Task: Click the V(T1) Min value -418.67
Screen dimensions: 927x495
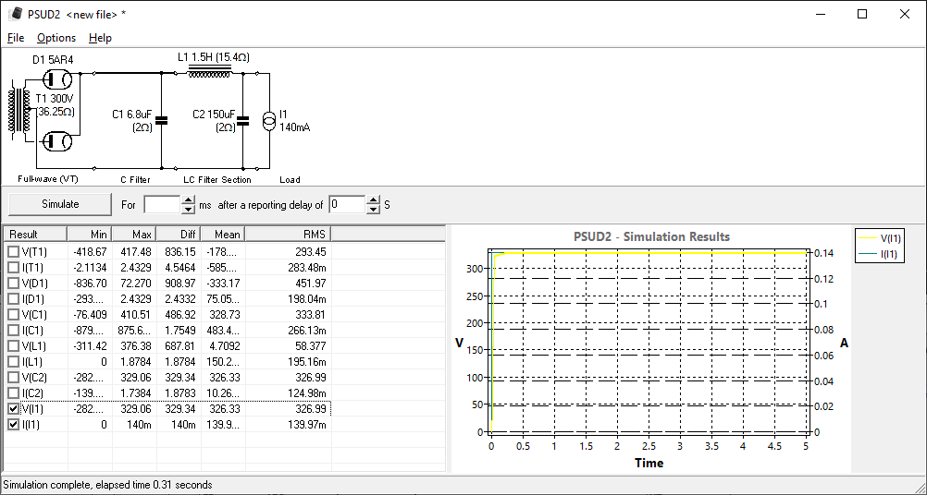Action: pos(90,252)
